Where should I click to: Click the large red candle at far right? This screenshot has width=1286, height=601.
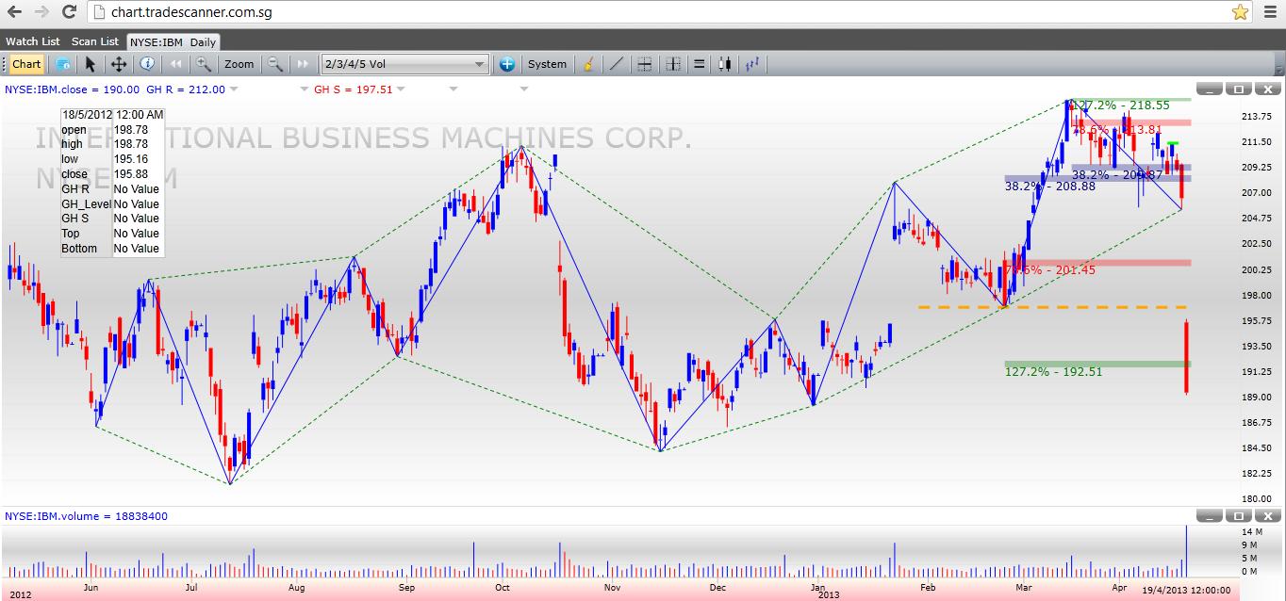tap(1186, 357)
